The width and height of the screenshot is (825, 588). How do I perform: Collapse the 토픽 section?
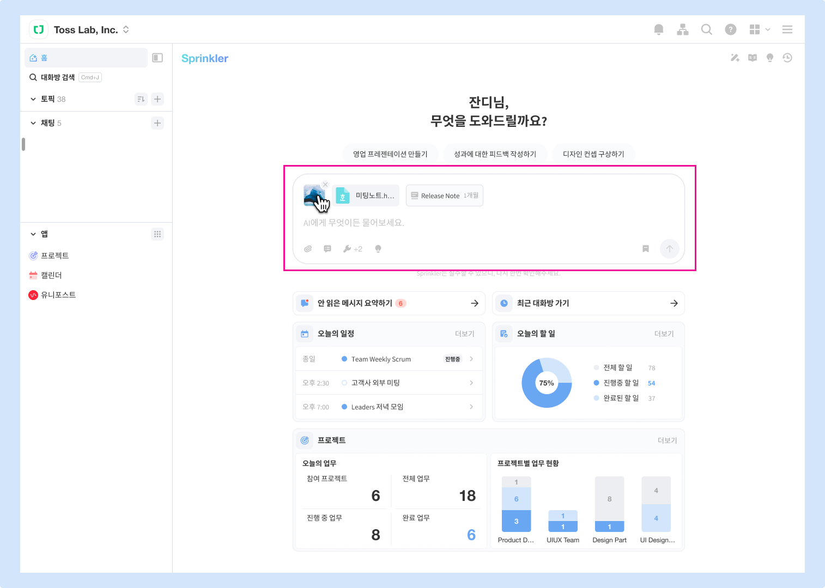pos(33,99)
